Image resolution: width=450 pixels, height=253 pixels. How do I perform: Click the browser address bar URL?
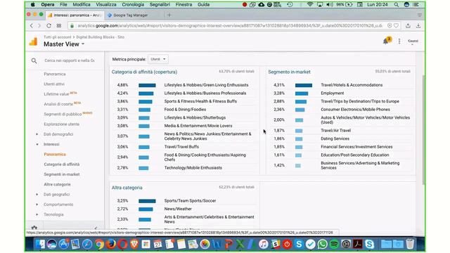(x=230, y=26)
